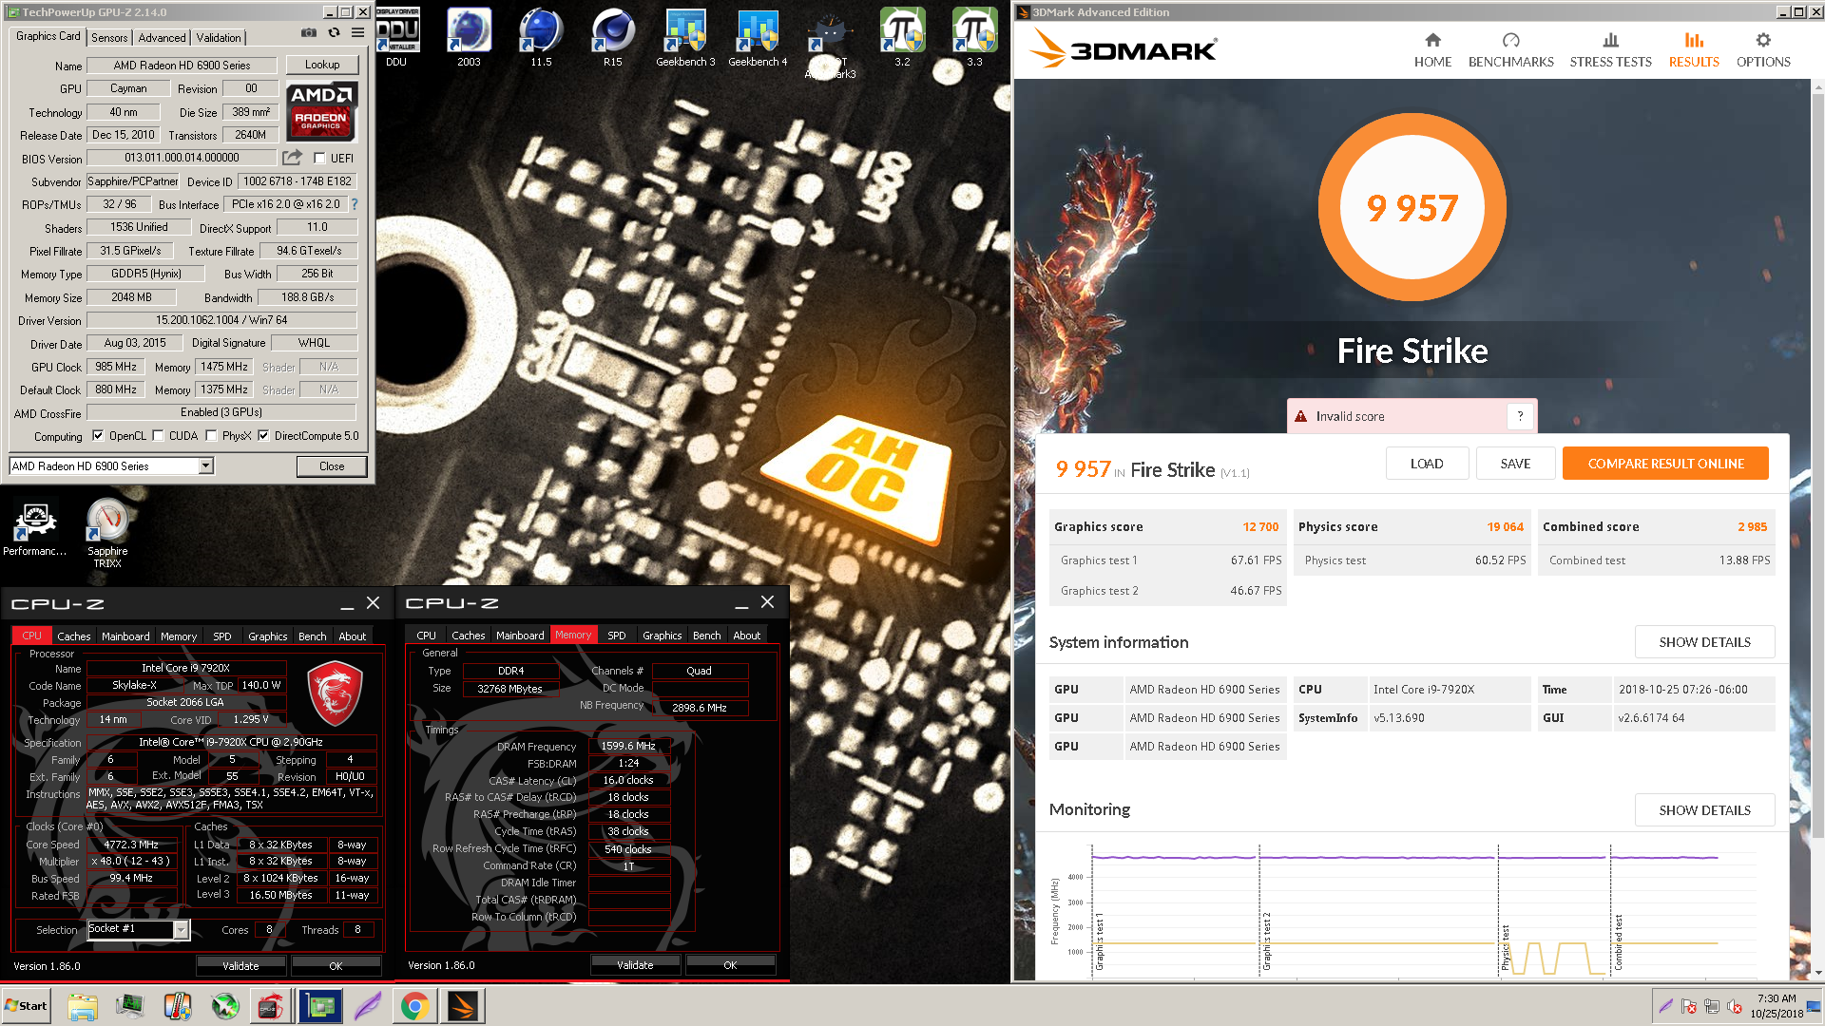Click SAVE in 3DMark results
This screenshot has width=1825, height=1026.
pyautogui.click(x=1515, y=464)
